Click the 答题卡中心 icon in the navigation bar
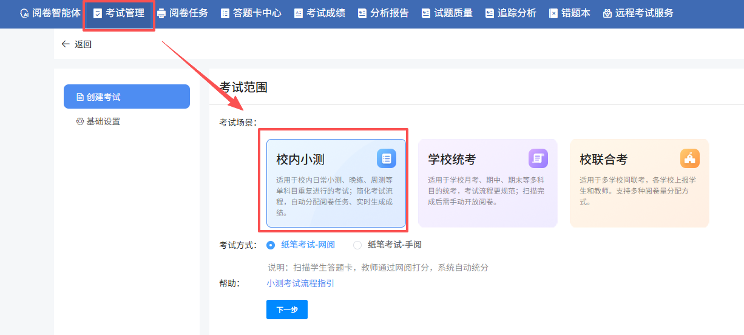The width and height of the screenshot is (744, 335). [225, 13]
